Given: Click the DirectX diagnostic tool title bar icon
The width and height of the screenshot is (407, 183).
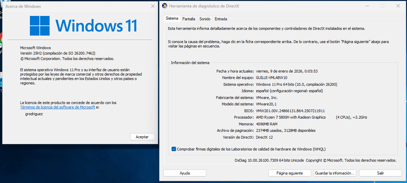Looking at the screenshot, I should pyautogui.click(x=165, y=6).
